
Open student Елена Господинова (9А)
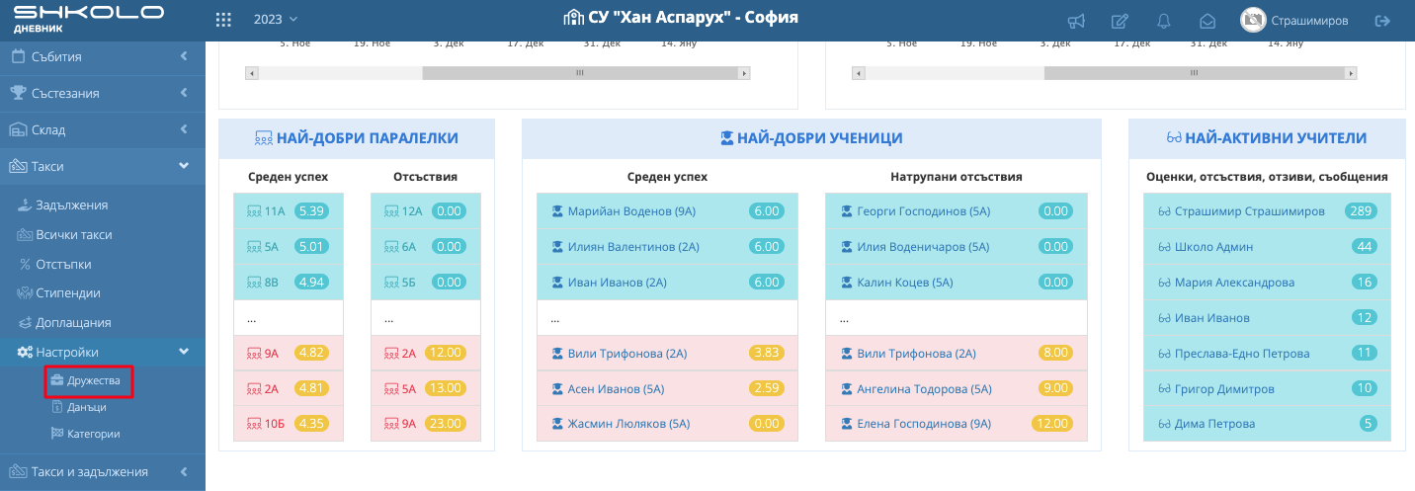[x=923, y=424]
